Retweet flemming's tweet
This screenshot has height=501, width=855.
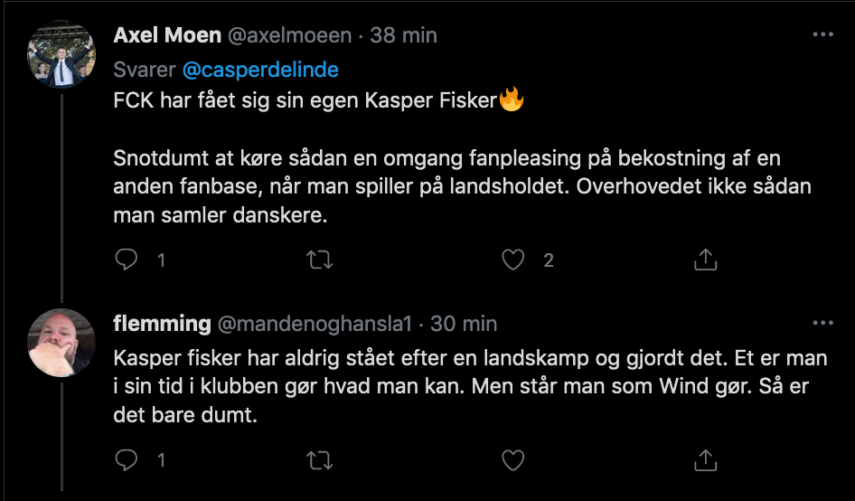pos(320,460)
